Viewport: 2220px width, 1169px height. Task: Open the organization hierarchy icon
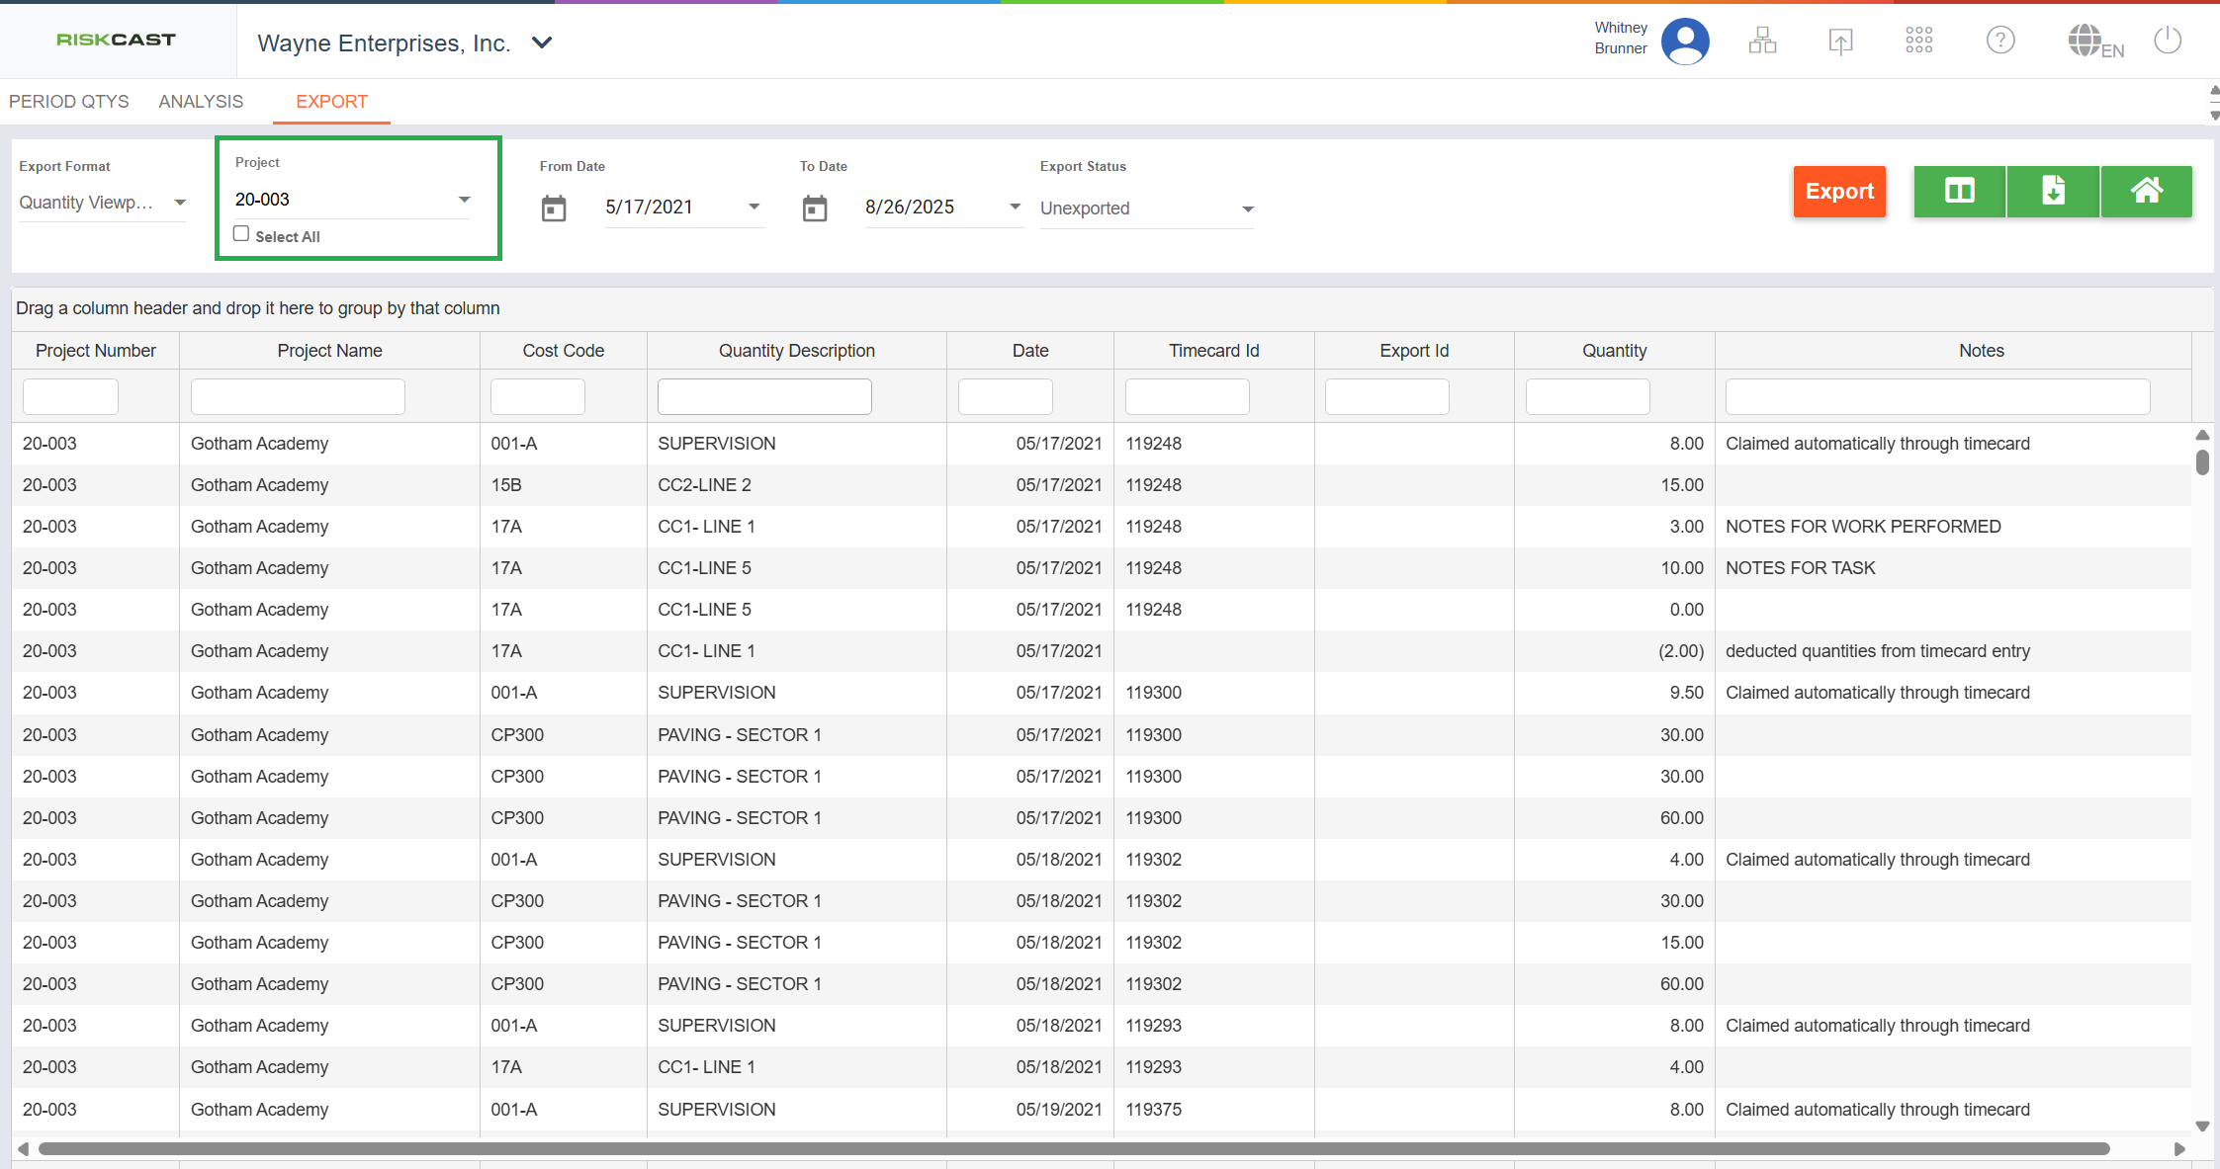pyautogui.click(x=1762, y=41)
